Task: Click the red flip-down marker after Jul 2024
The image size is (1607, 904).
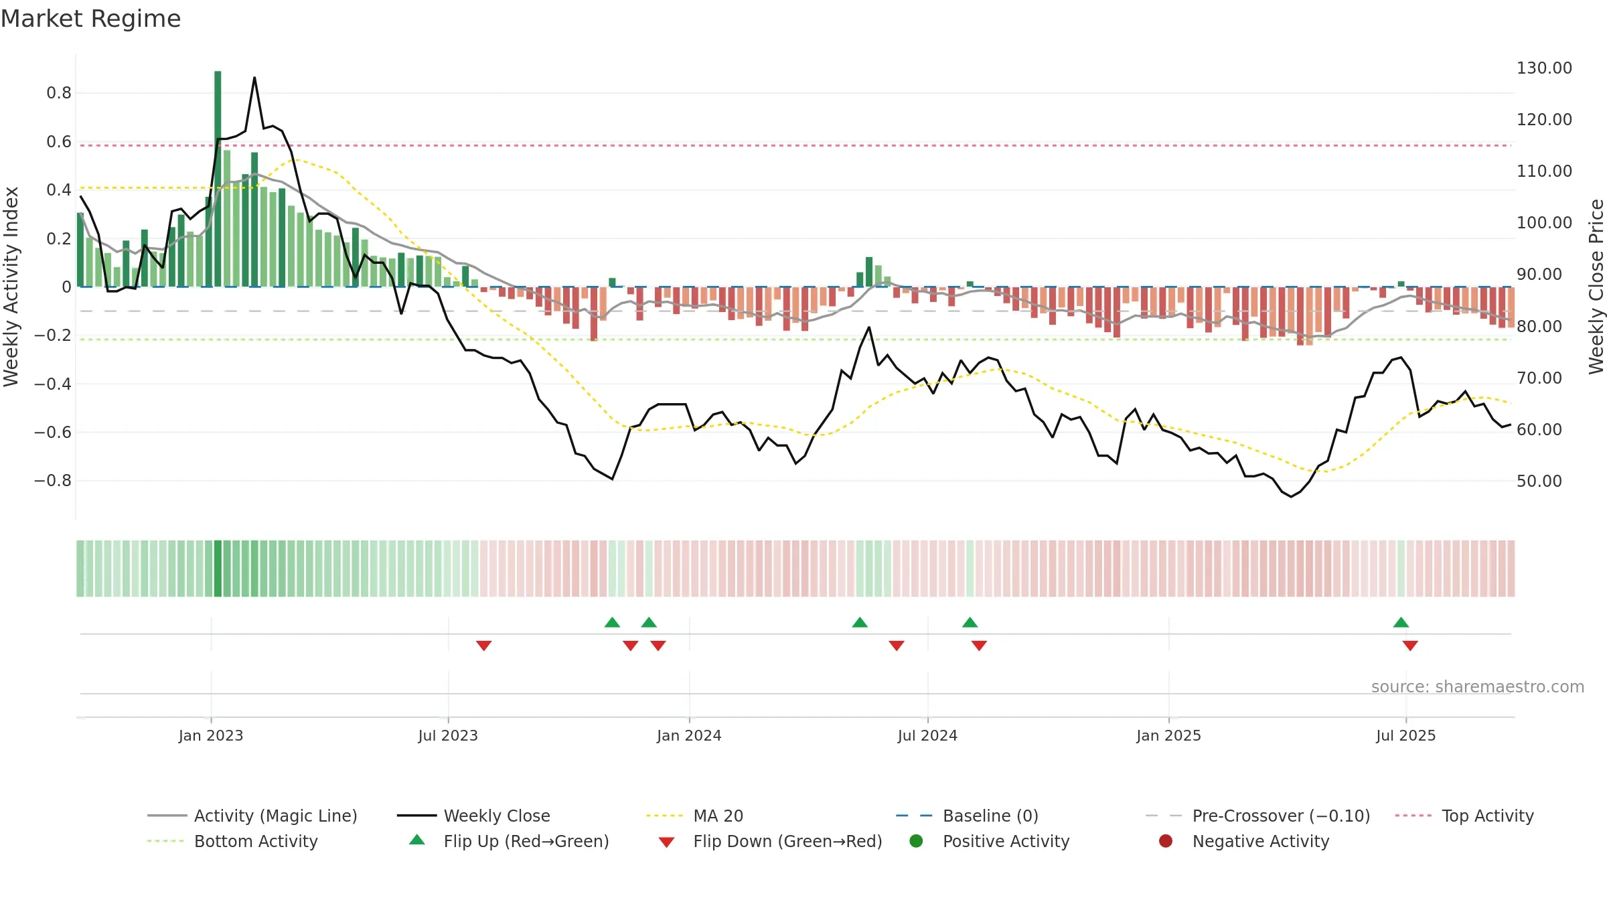Action: point(979,646)
